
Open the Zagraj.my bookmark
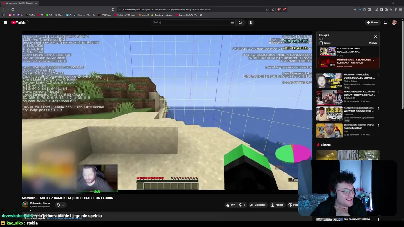pyautogui.click(x=162, y=15)
